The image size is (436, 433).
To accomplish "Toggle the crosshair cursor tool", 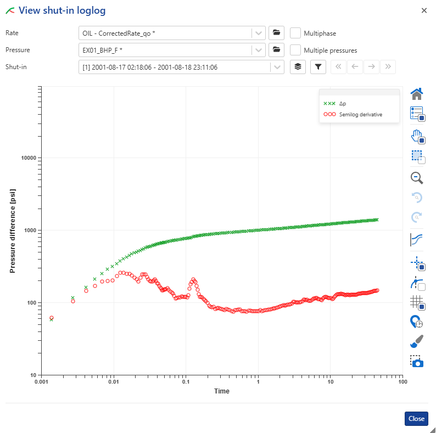I will click(417, 263).
